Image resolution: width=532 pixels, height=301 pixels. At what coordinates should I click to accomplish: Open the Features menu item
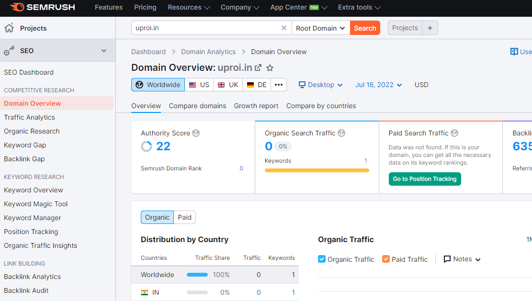(109, 8)
